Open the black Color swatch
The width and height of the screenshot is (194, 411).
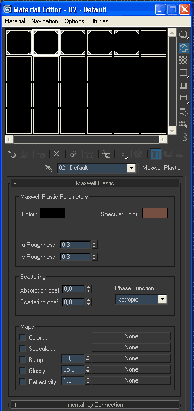click(52, 213)
